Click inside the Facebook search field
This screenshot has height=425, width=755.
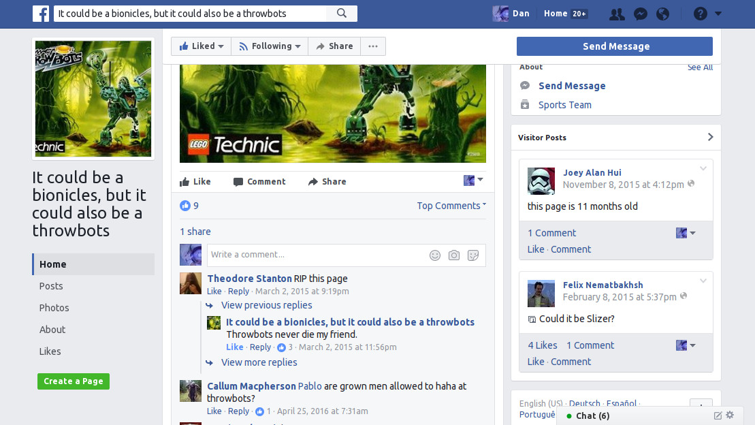[190, 14]
